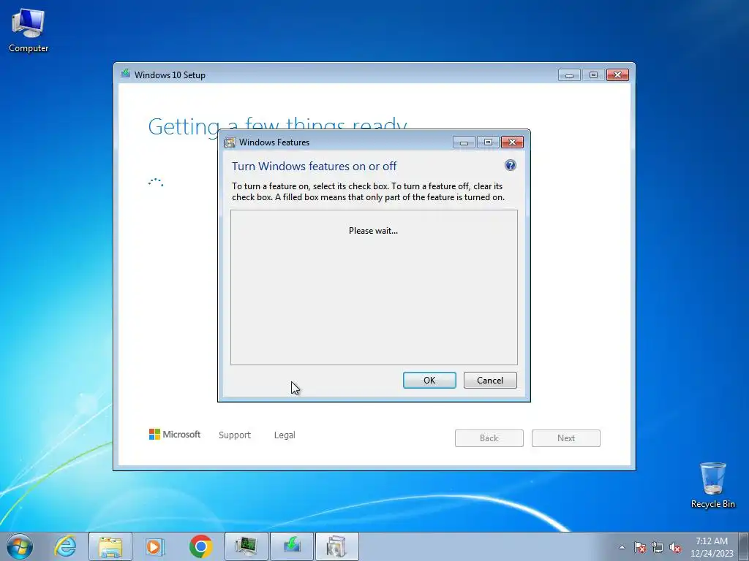Close the Windows Features dialog
This screenshot has width=749, height=561.
pyautogui.click(x=512, y=142)
